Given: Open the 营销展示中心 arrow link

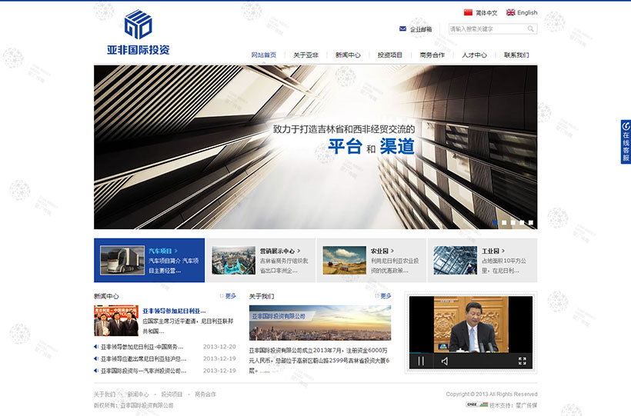Looking at the screenshot, I should 281,251.
